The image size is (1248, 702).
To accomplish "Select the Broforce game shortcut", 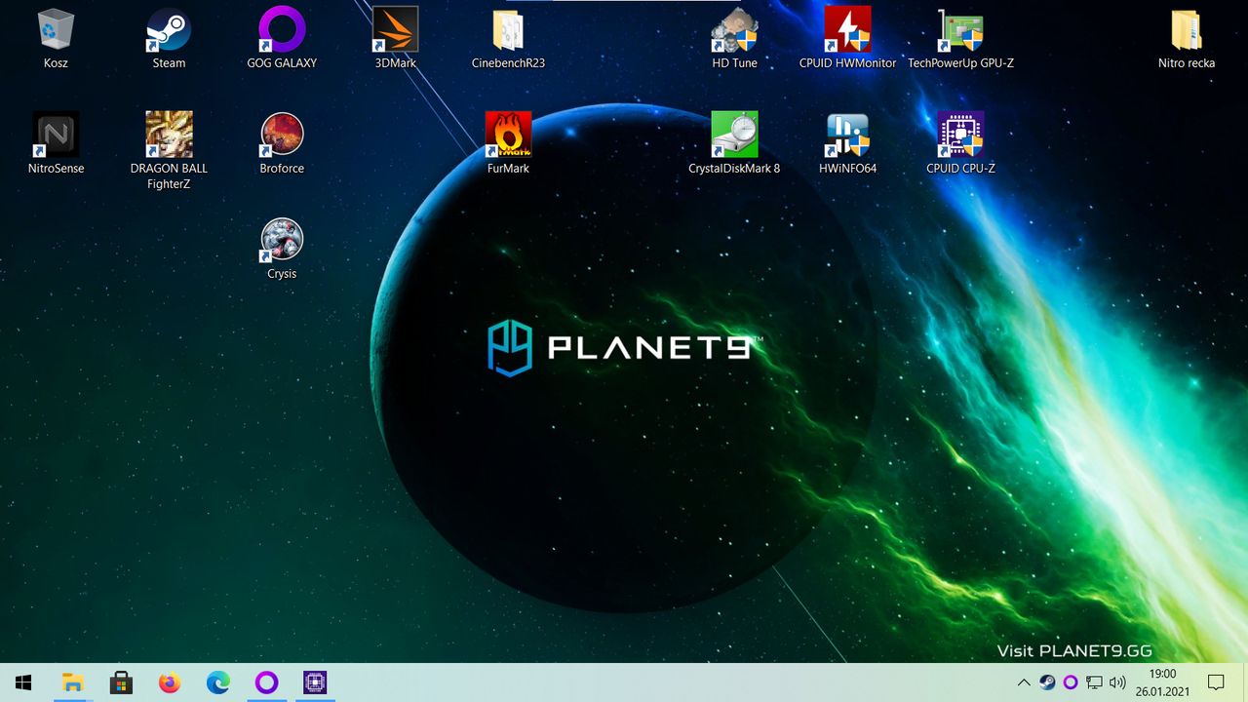I will (x=282, y=143).
